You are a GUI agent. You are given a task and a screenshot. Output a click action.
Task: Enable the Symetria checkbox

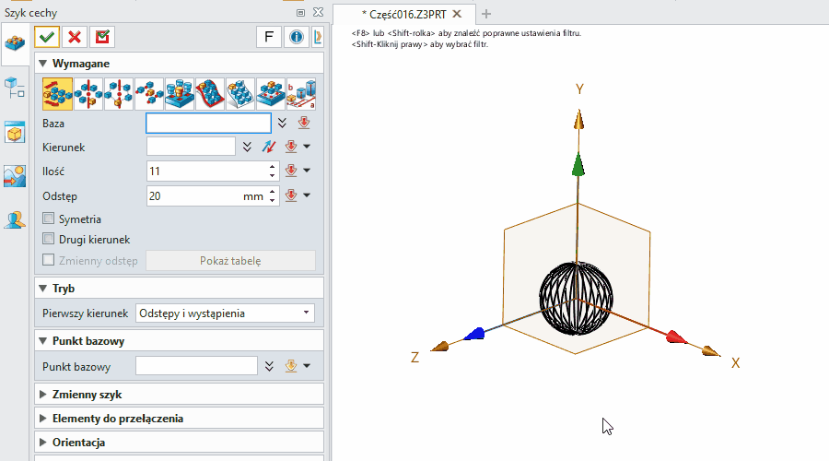coord(49,219)
